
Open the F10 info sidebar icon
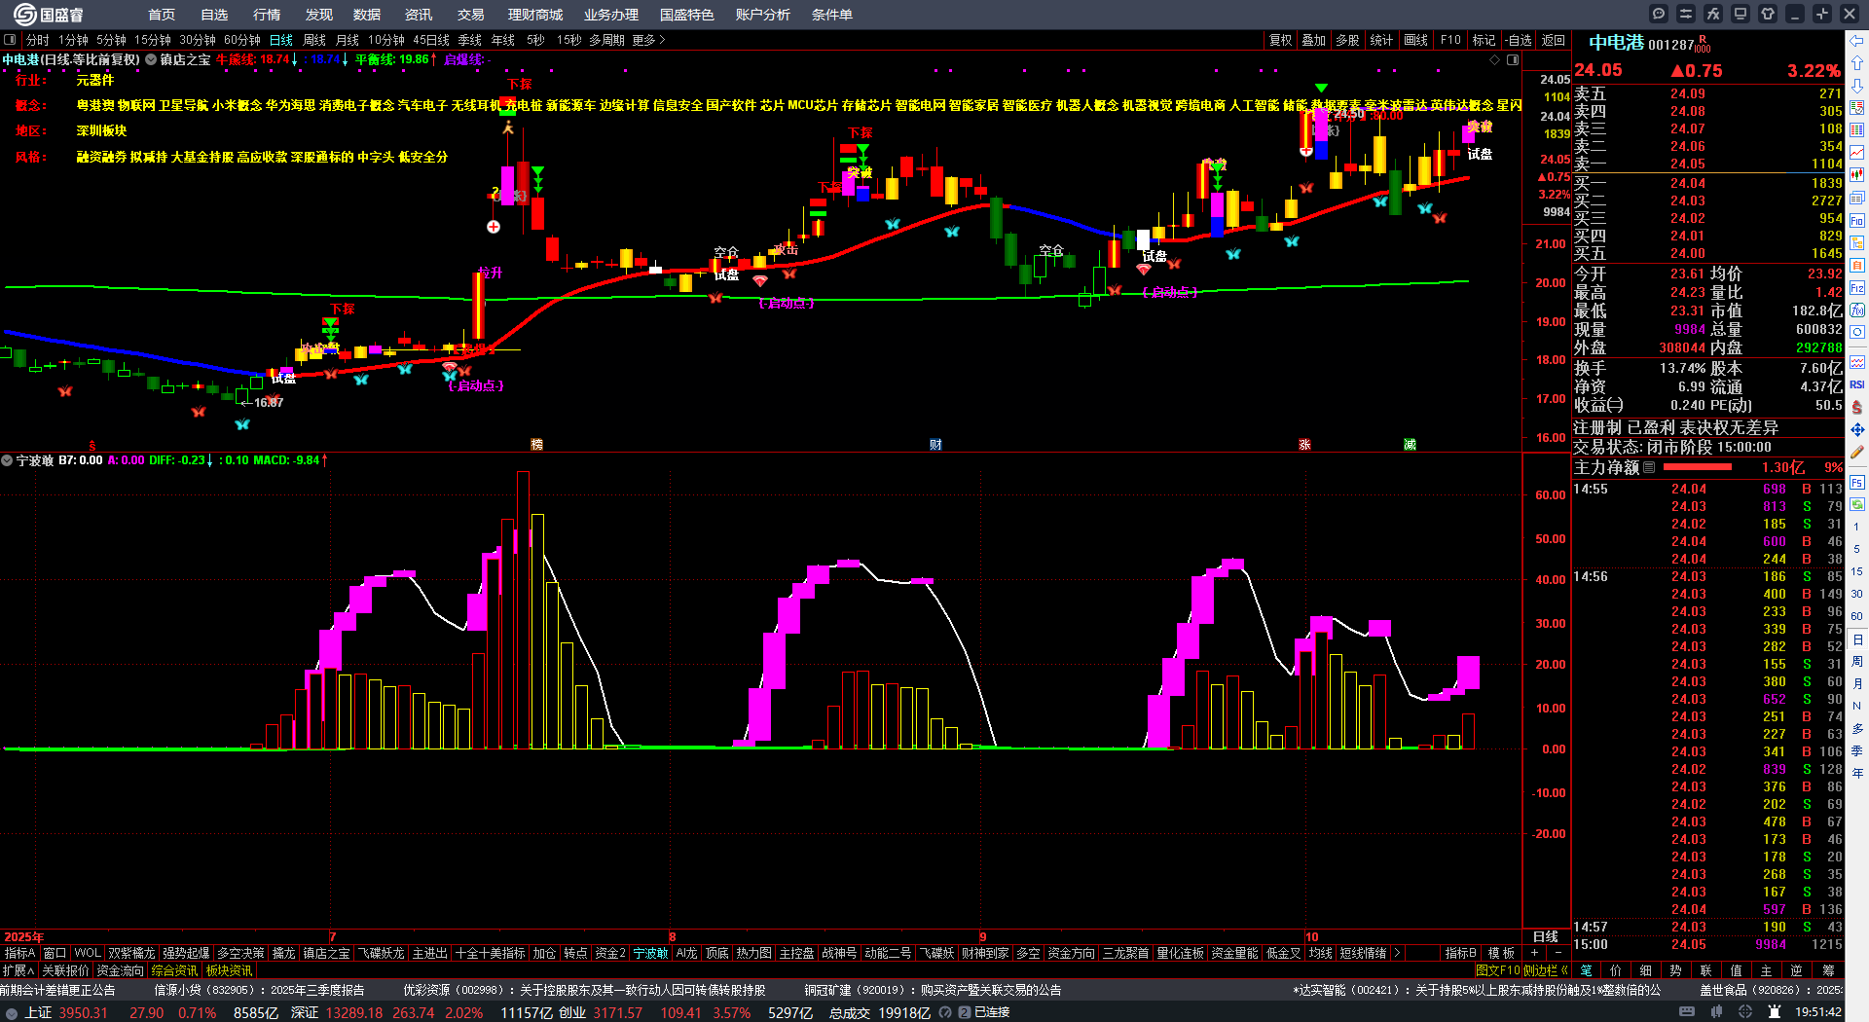click(1857, 221)
